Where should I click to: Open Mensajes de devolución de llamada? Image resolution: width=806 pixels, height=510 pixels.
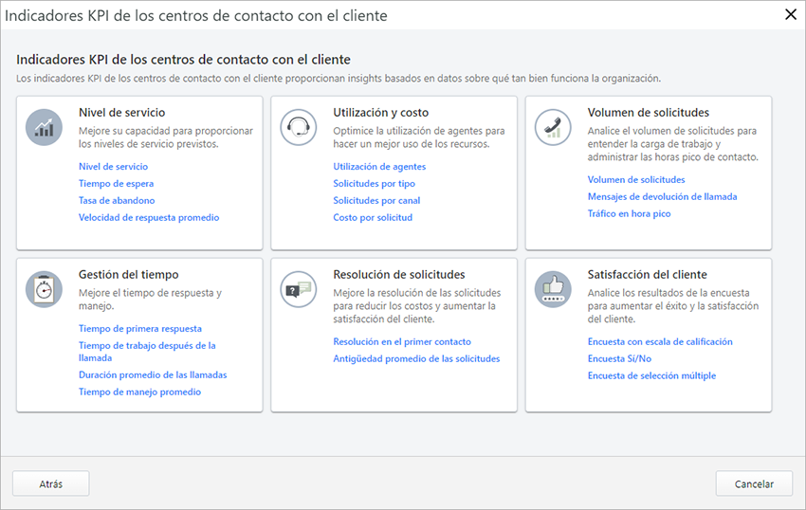[x=662, y=197]
